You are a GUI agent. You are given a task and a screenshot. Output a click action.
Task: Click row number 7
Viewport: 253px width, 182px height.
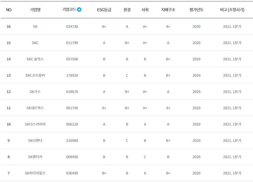point(9,173)
